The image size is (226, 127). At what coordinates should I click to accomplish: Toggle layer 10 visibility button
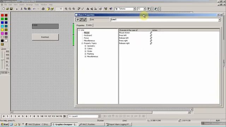(42, 116)
